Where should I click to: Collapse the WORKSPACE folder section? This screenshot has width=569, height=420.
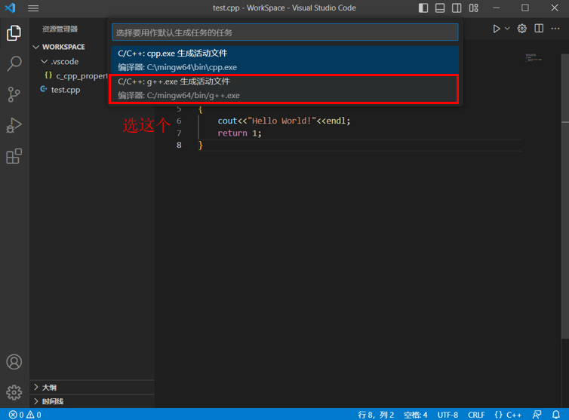coord(59,48)
